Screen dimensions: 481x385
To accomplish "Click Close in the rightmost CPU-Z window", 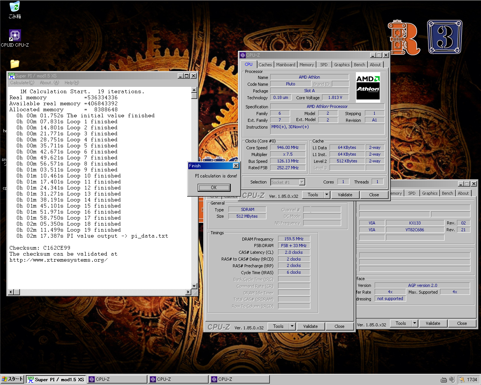I will (462, 323).
